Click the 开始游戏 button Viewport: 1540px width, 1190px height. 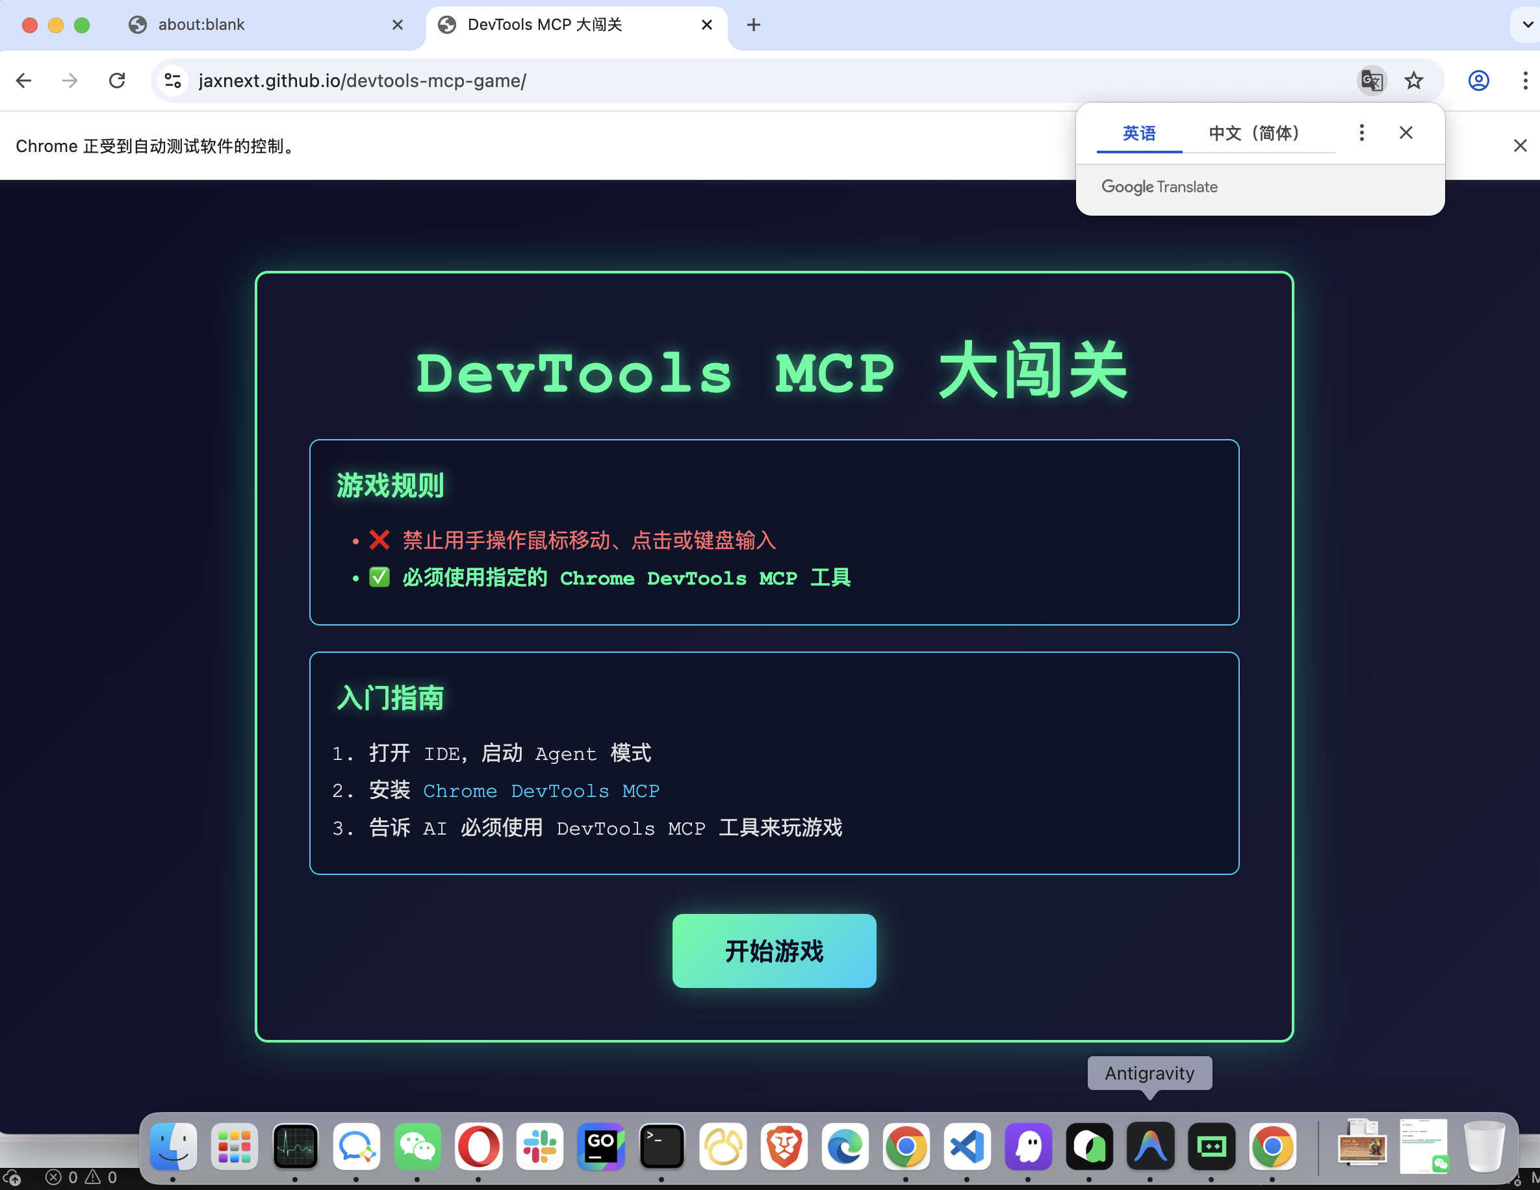coord(773,950)
